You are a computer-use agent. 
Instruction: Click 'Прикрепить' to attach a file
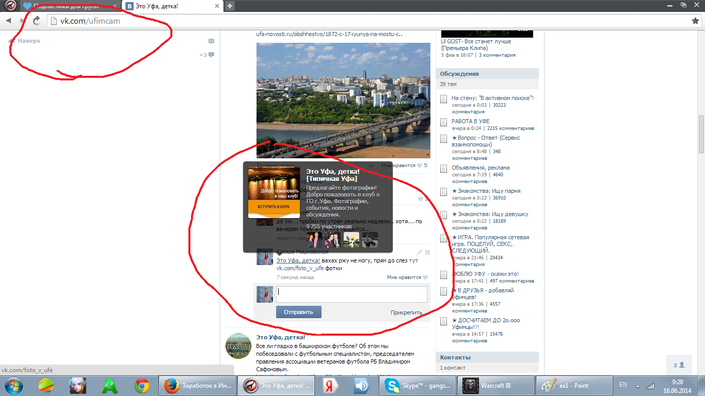pyautogui.click(x=406, y=312)
